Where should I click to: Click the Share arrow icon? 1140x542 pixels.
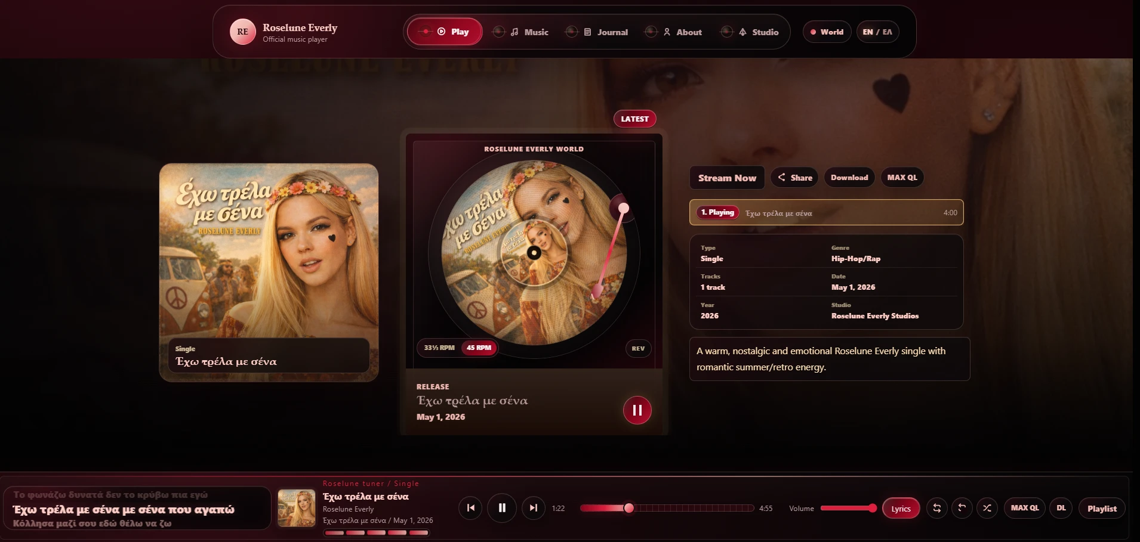click(x=781, y=177)
